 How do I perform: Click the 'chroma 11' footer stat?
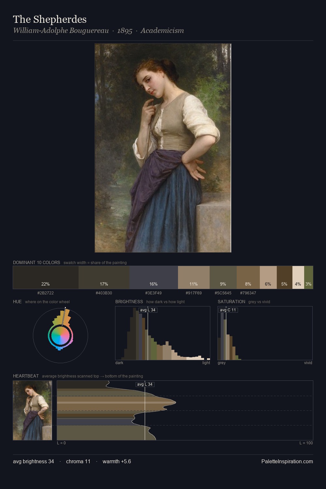(78, 461)
